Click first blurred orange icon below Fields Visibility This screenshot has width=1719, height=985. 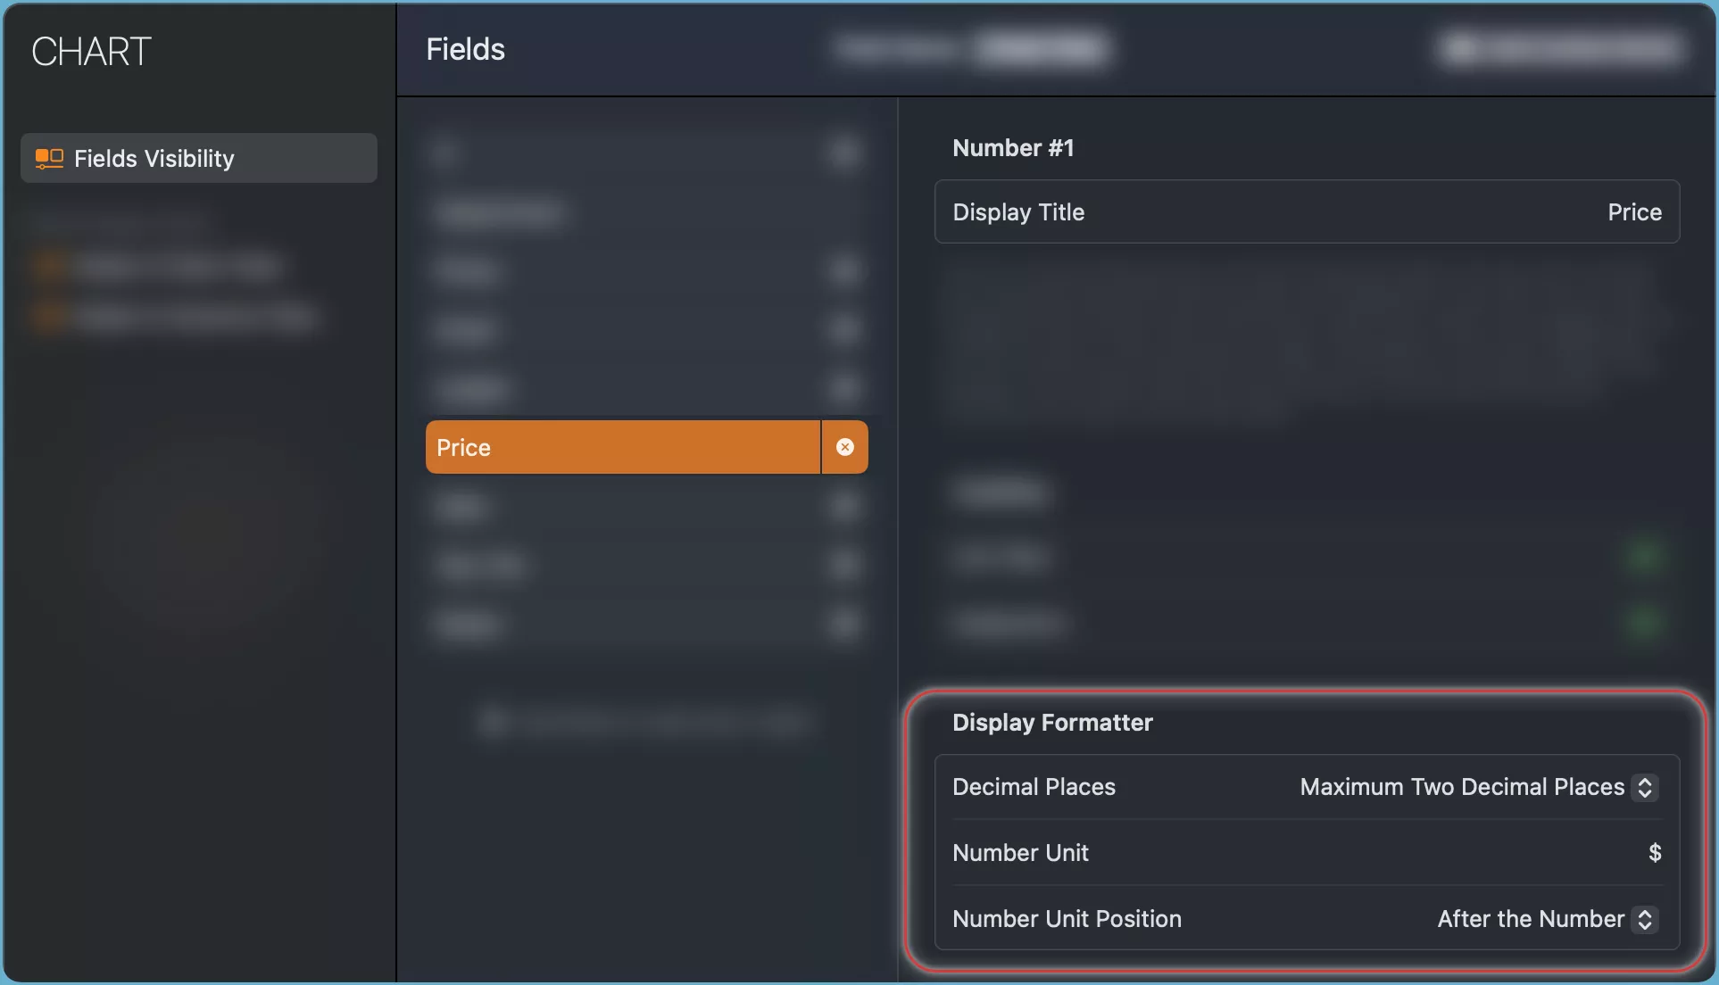(49, 266)
